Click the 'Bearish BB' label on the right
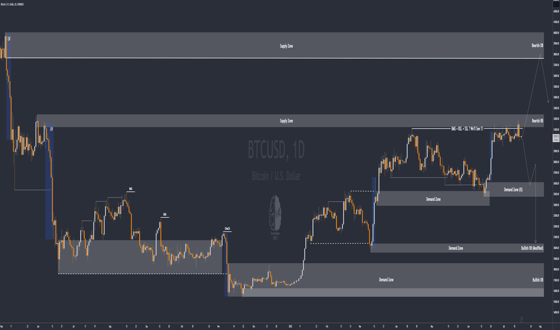Viewport: 560px width, 330px height. [x=537, y=121]
